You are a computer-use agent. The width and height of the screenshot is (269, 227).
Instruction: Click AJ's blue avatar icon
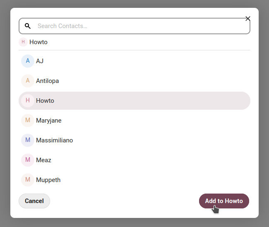(28, 61)
